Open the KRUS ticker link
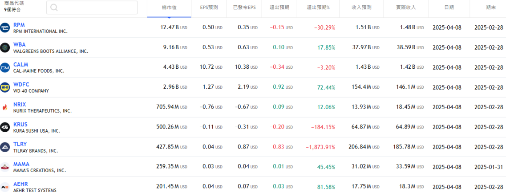The width and height of the screenshot is (506, 192). coord(20,125)
